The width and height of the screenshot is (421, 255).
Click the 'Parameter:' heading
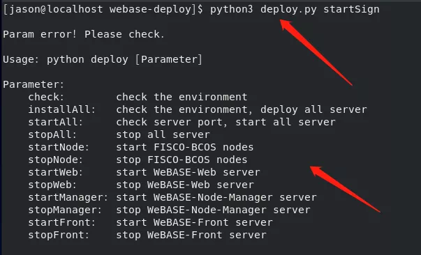click(34, 84)
